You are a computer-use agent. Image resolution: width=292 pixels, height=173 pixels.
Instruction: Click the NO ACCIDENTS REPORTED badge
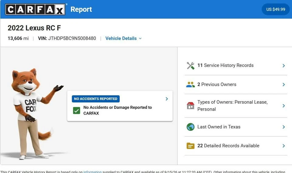96,99
